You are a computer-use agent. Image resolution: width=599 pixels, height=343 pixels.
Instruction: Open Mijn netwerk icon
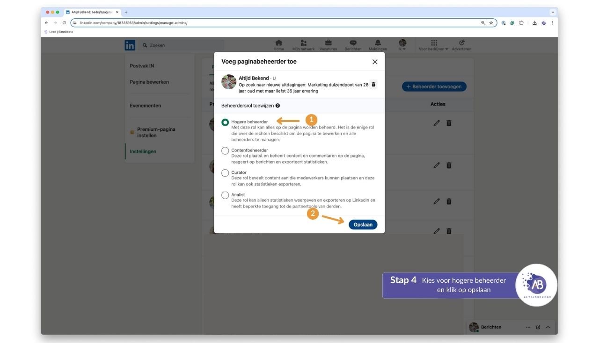pyautogui.click(x=303, y=43)
